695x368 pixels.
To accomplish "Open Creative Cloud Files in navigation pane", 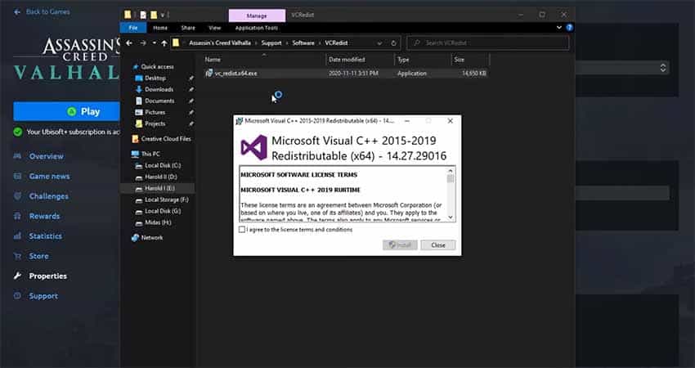I will coord(166,139).
